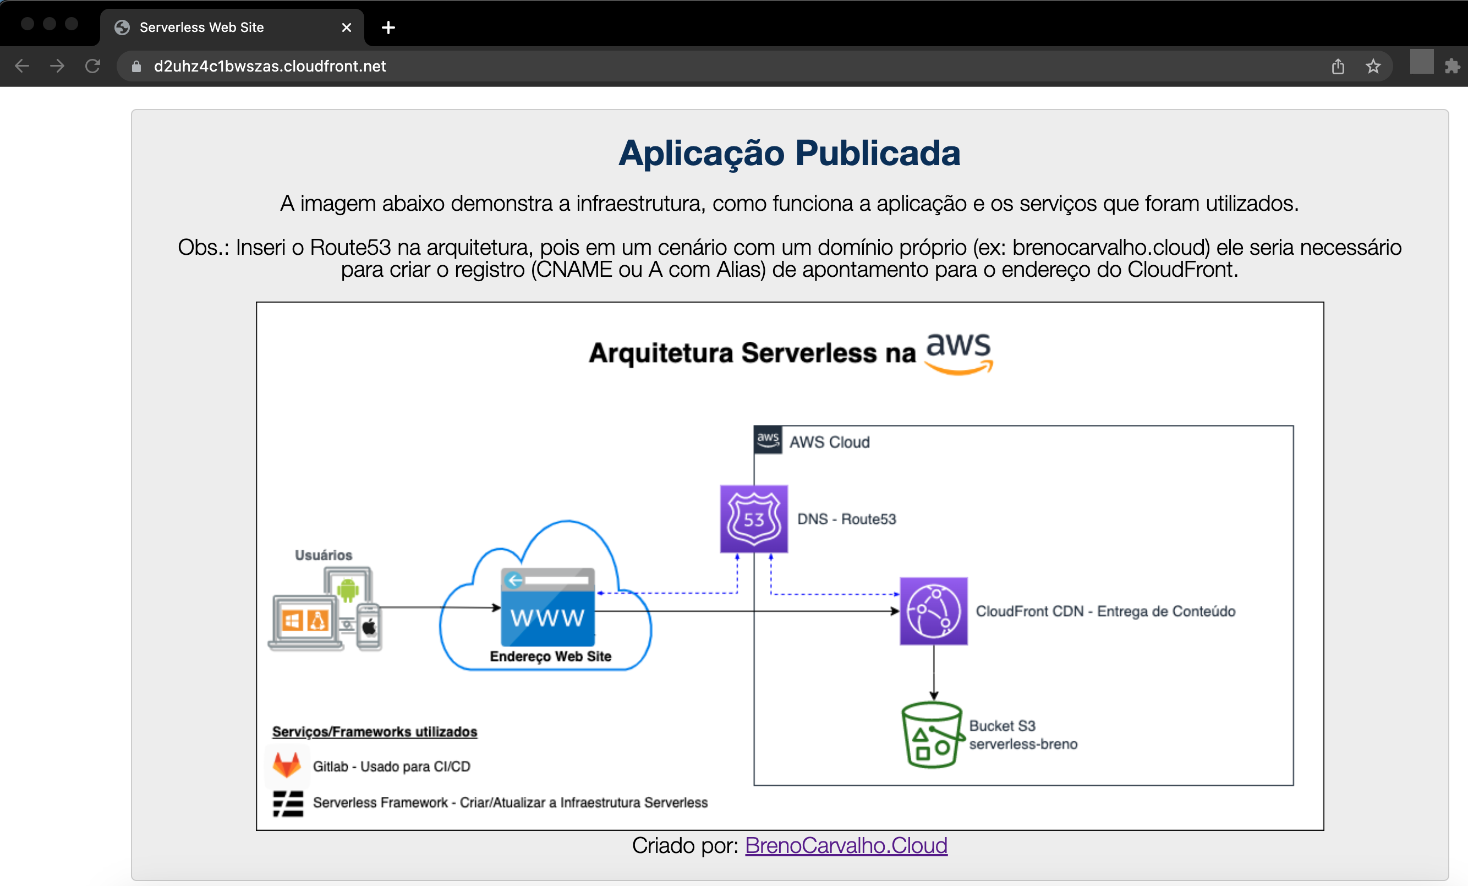Open the extensions puzzle icon
The width and height of the screenshot is (1468, 886).
[x=1452, y=66]
